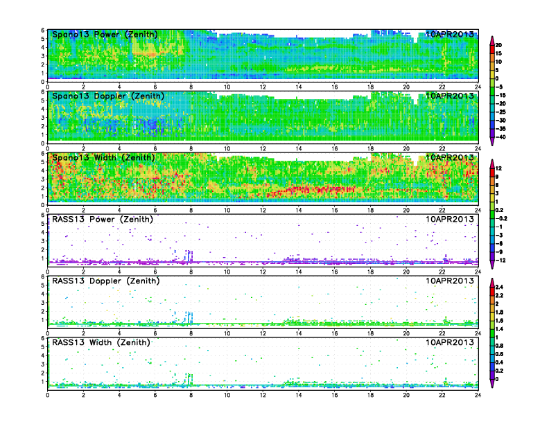Screen dimensions: 549x424
Task: Click the value 2.4 on the bottom colorbar
Action: (499, 287)
